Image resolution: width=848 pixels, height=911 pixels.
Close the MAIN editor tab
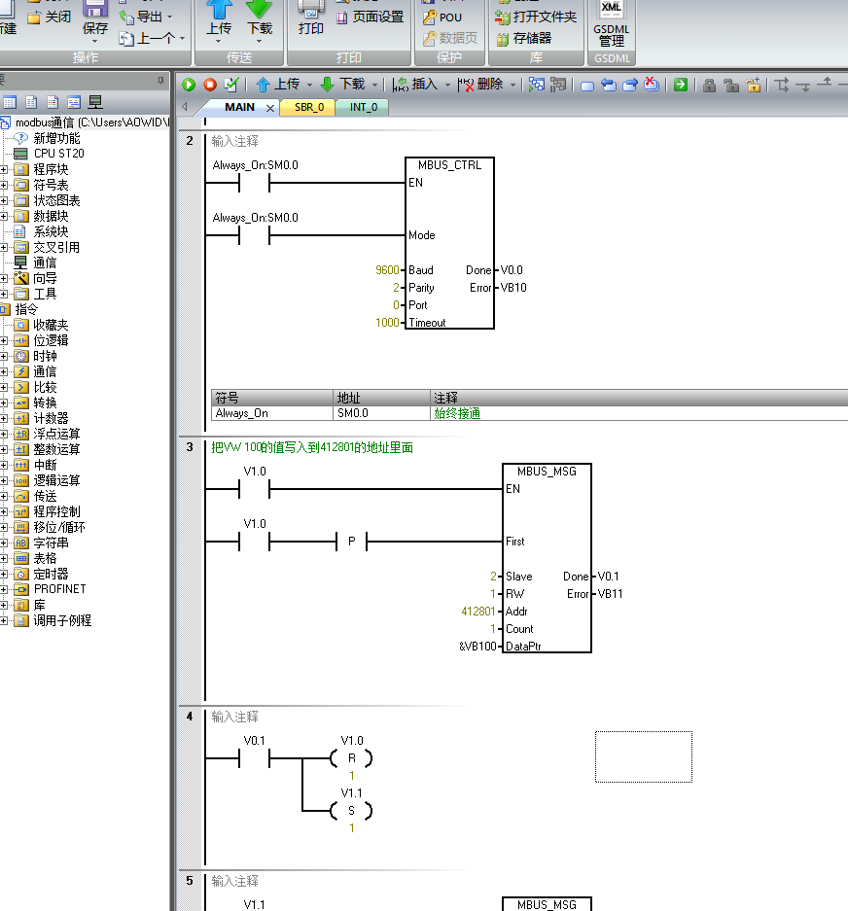click(270, 108)
